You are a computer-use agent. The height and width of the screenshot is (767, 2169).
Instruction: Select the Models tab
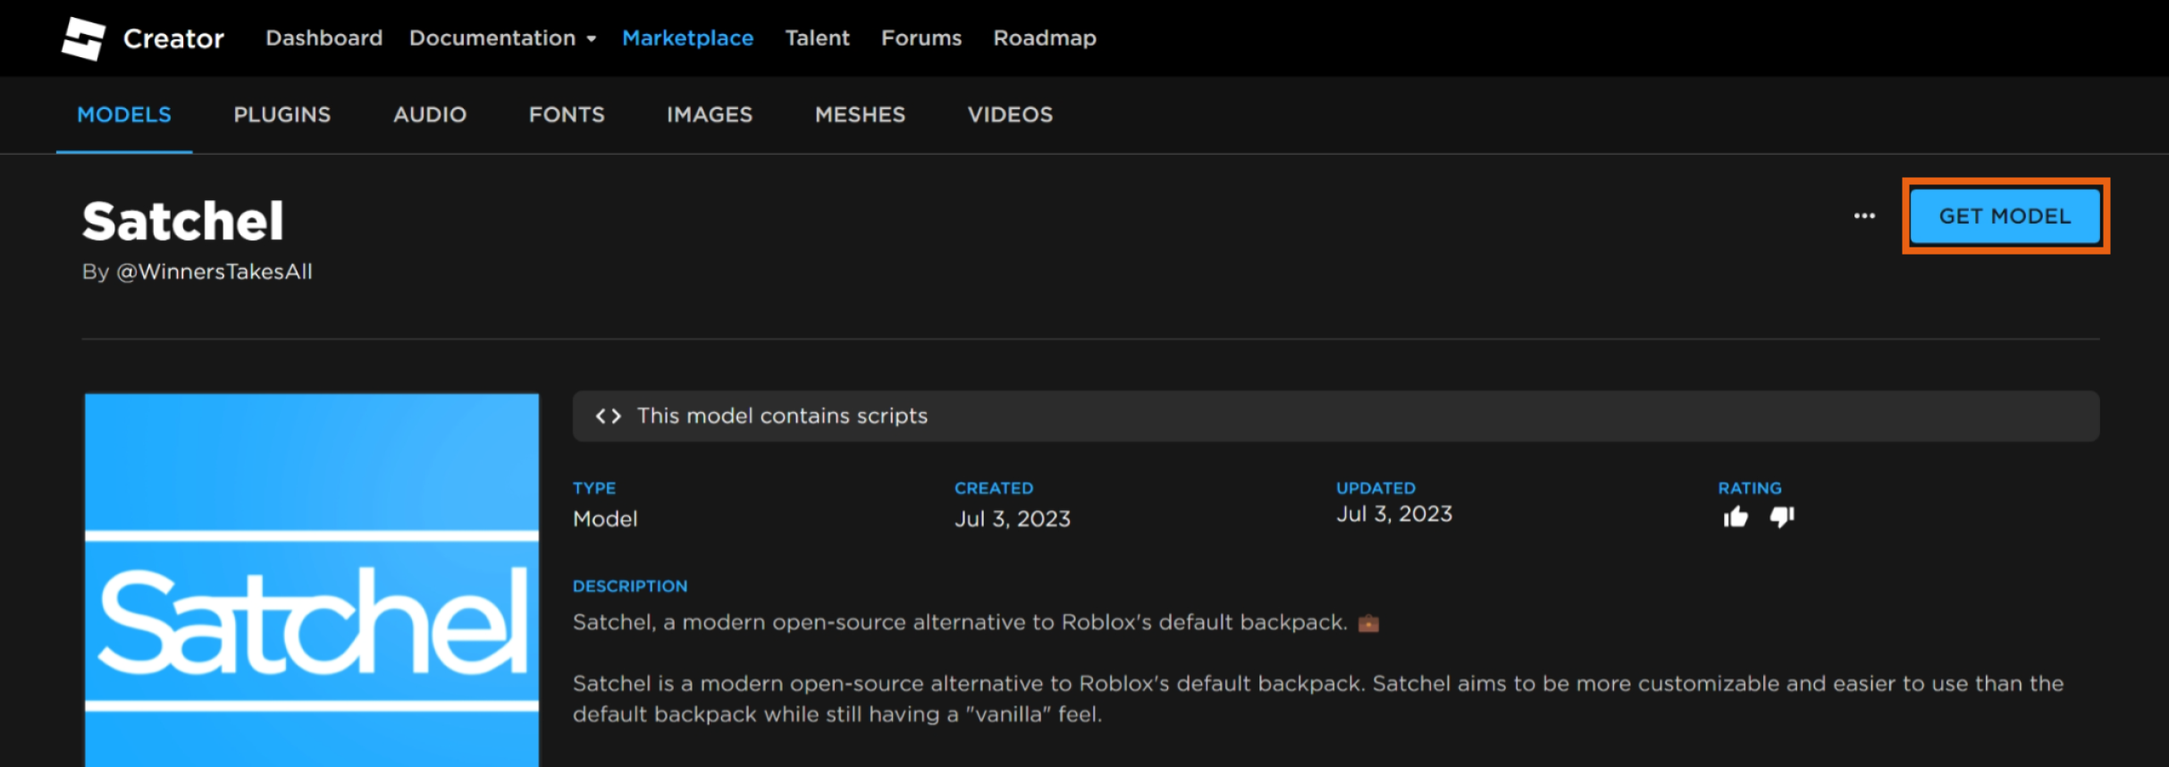pos(124,114)
